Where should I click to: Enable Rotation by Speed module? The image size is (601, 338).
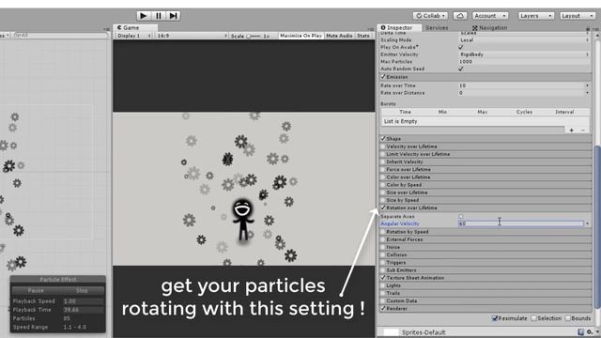[x=383, y=232]
